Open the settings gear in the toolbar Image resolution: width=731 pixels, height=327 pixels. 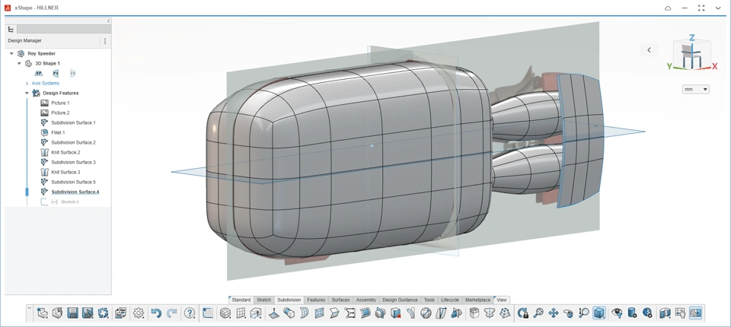139,313
